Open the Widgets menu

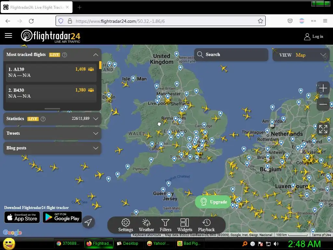click(185, 225)
